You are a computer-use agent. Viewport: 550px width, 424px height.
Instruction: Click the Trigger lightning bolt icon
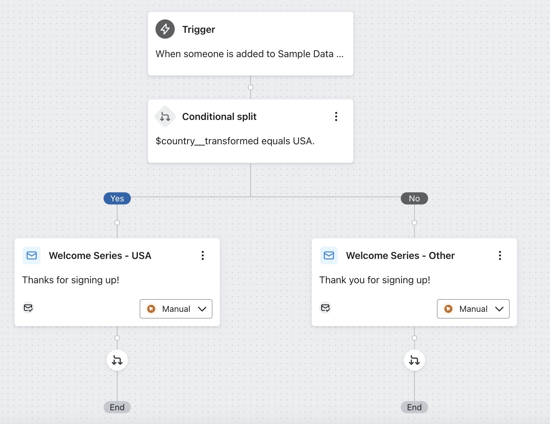pyautogui.click(x=165, y=29)
